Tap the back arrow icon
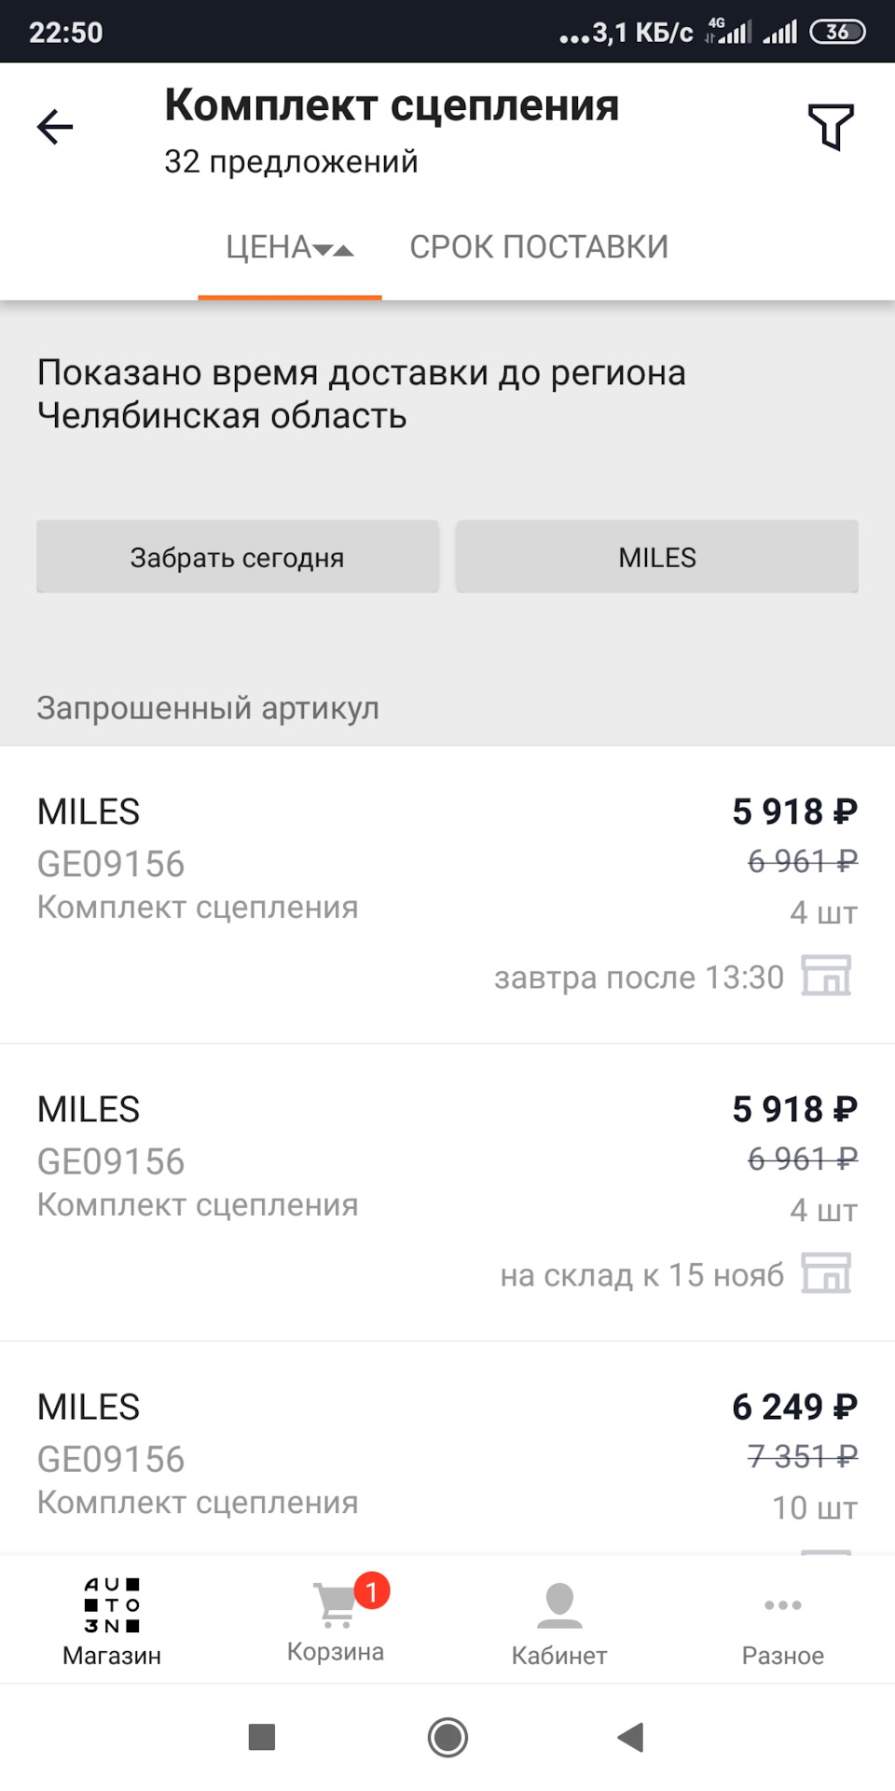The width and height of the screenshot is (895, 1791). [x=55, y=127]
